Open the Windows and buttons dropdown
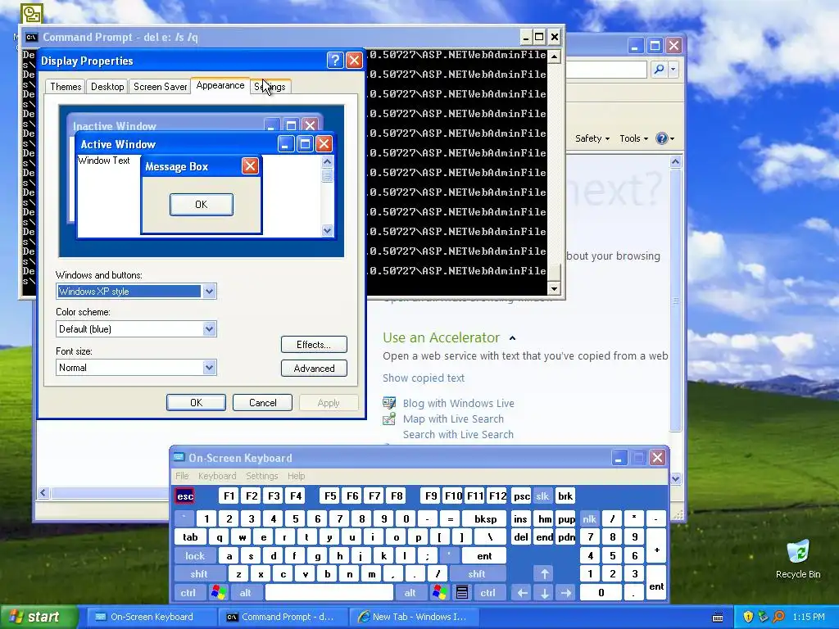Image resolution: width=839 pixels, height=629 pixels. [209, 292]
